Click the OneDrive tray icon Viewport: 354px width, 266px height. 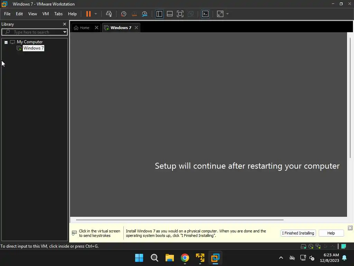coord(292,258)
